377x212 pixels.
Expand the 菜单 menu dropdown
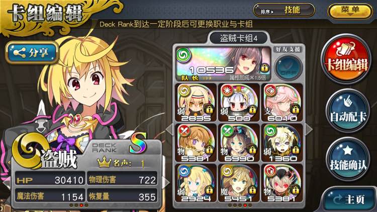pos(350,11)
